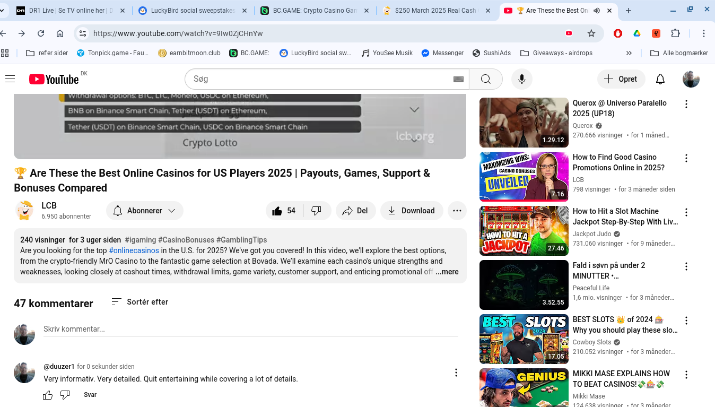
Task: Start voice search with microphone icon
Action: (x=522, y=79)
